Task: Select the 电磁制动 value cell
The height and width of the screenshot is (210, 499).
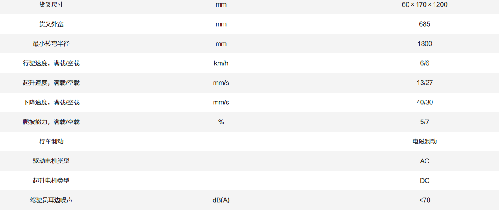Action: coord(425,141)
